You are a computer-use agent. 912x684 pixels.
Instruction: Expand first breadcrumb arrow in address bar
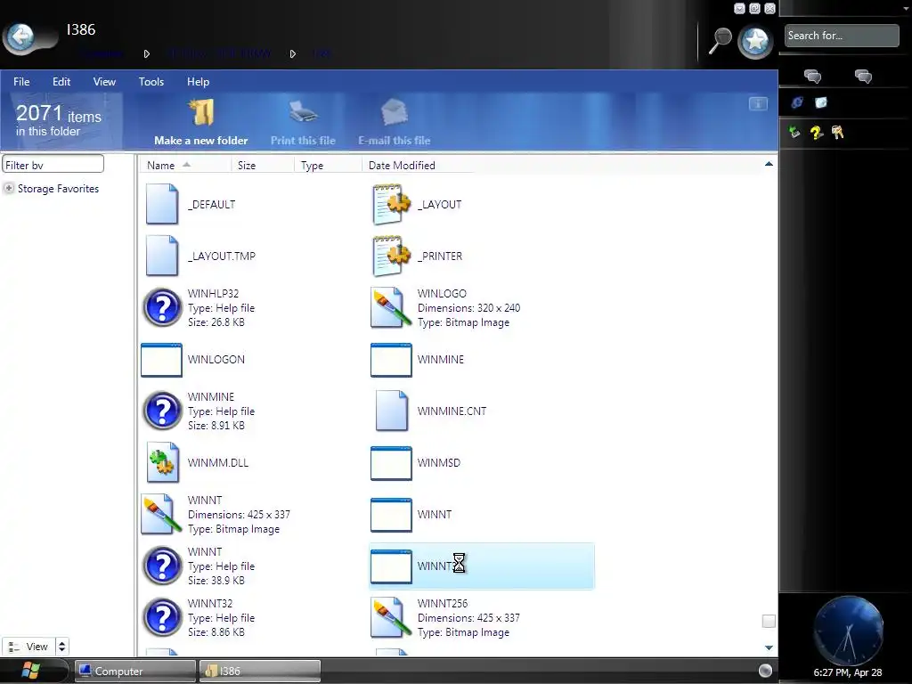click(147, 53)
